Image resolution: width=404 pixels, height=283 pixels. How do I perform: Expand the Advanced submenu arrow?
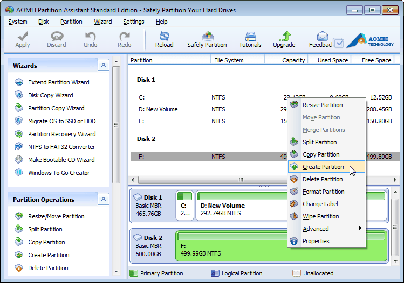click(360, 228)
